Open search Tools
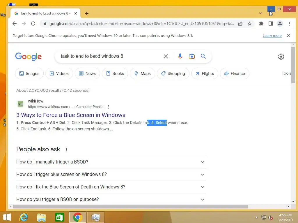 [286, 73]
